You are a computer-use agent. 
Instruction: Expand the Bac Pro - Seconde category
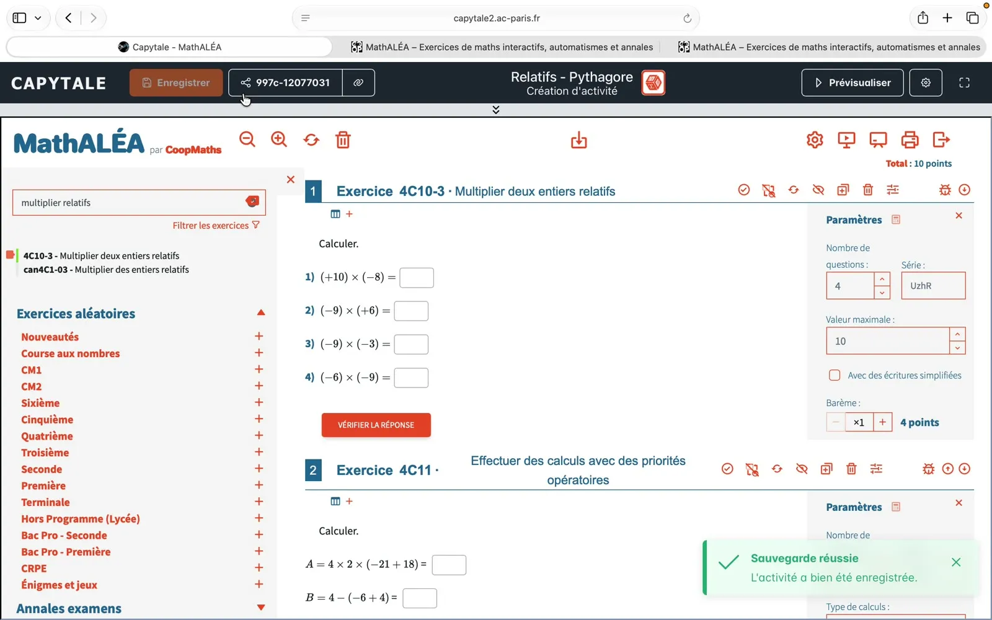pos(259,534)
